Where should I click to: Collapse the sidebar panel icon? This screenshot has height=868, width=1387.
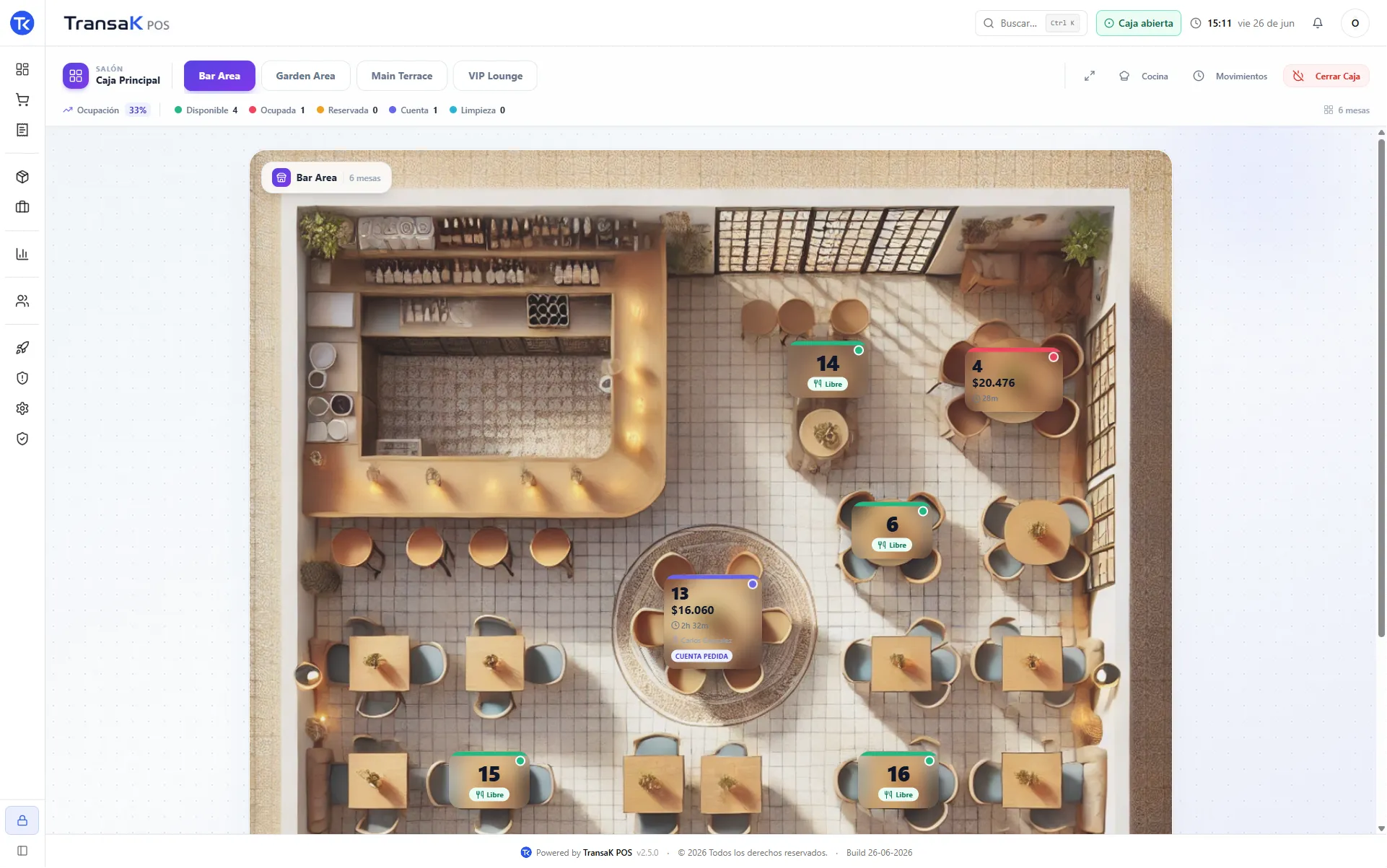point(22,851)
